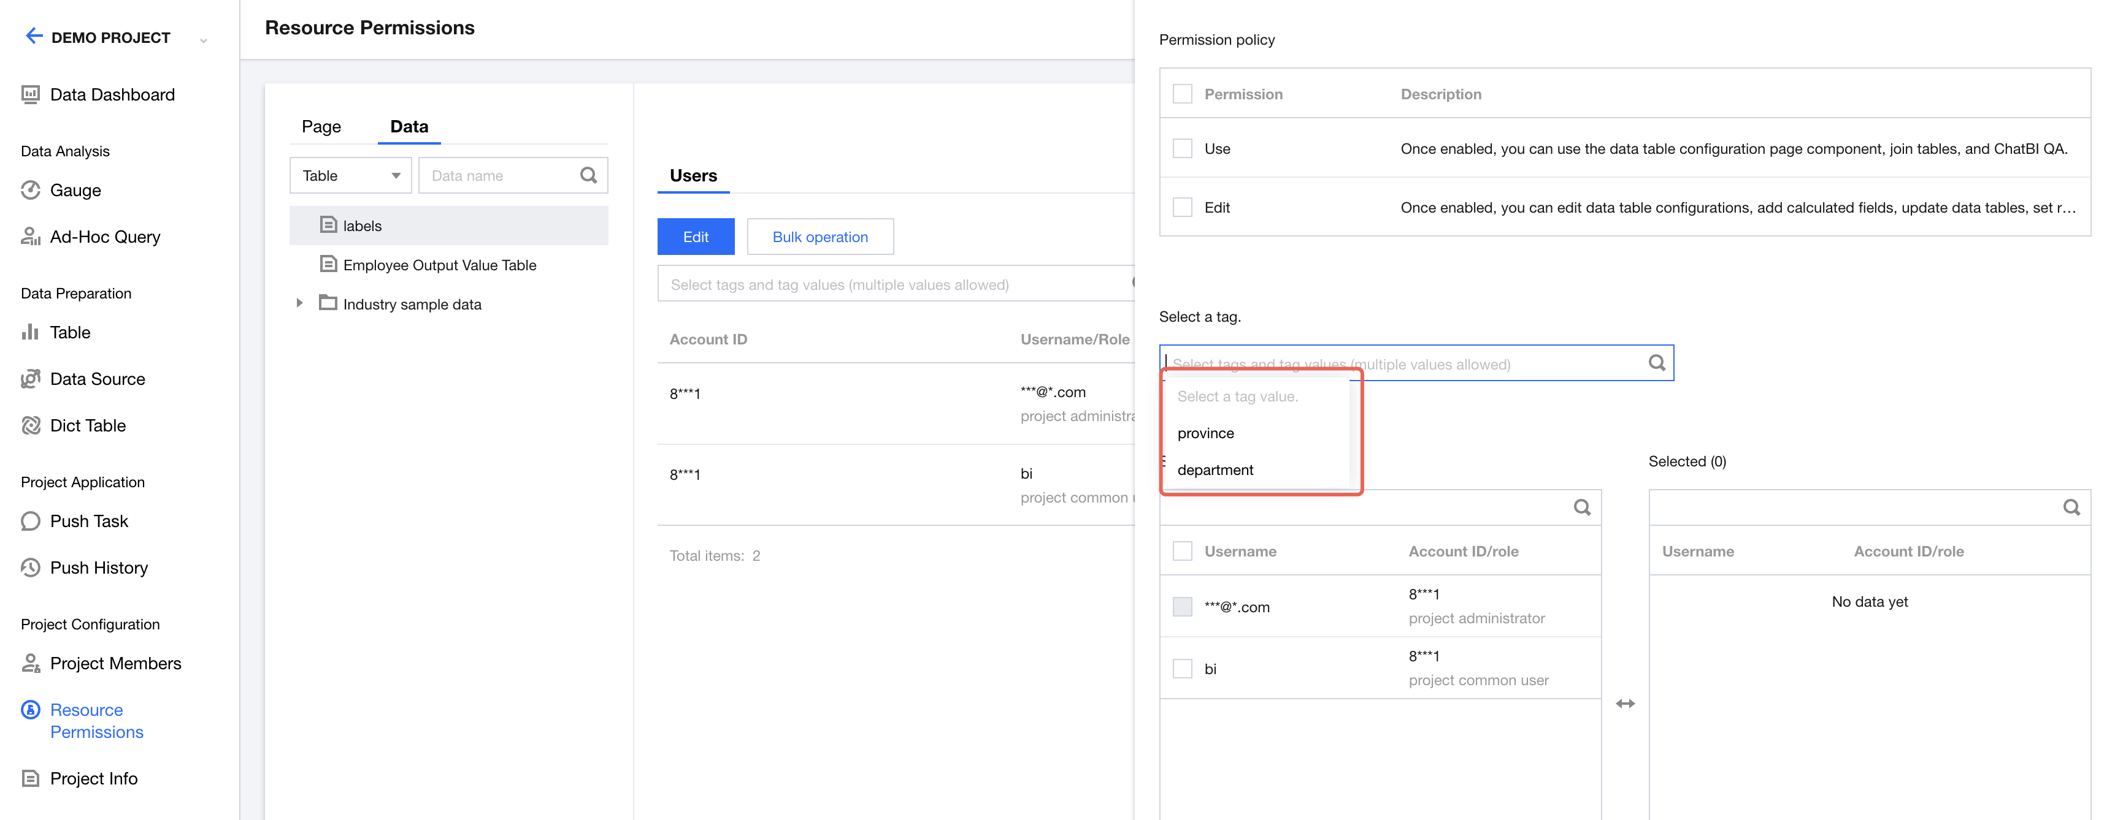Expand the Industry sample data folder
2115x820 pixels.
coord(300,303)
